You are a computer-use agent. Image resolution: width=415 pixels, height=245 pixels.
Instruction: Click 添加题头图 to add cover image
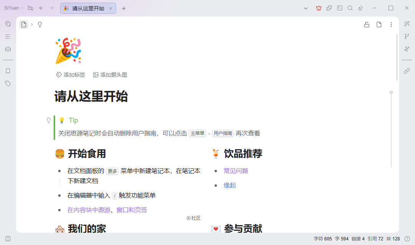110,75
